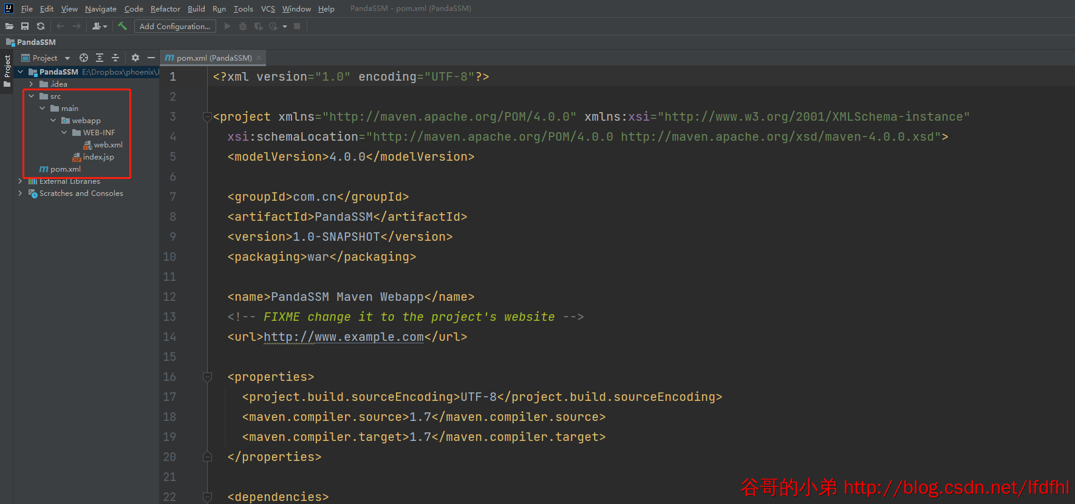Click the Select Opened File crosshair icon

pyautogui.click(x=84, y=58)
